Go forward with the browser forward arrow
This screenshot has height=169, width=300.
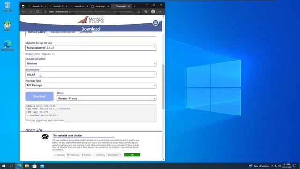click(31, 12)
